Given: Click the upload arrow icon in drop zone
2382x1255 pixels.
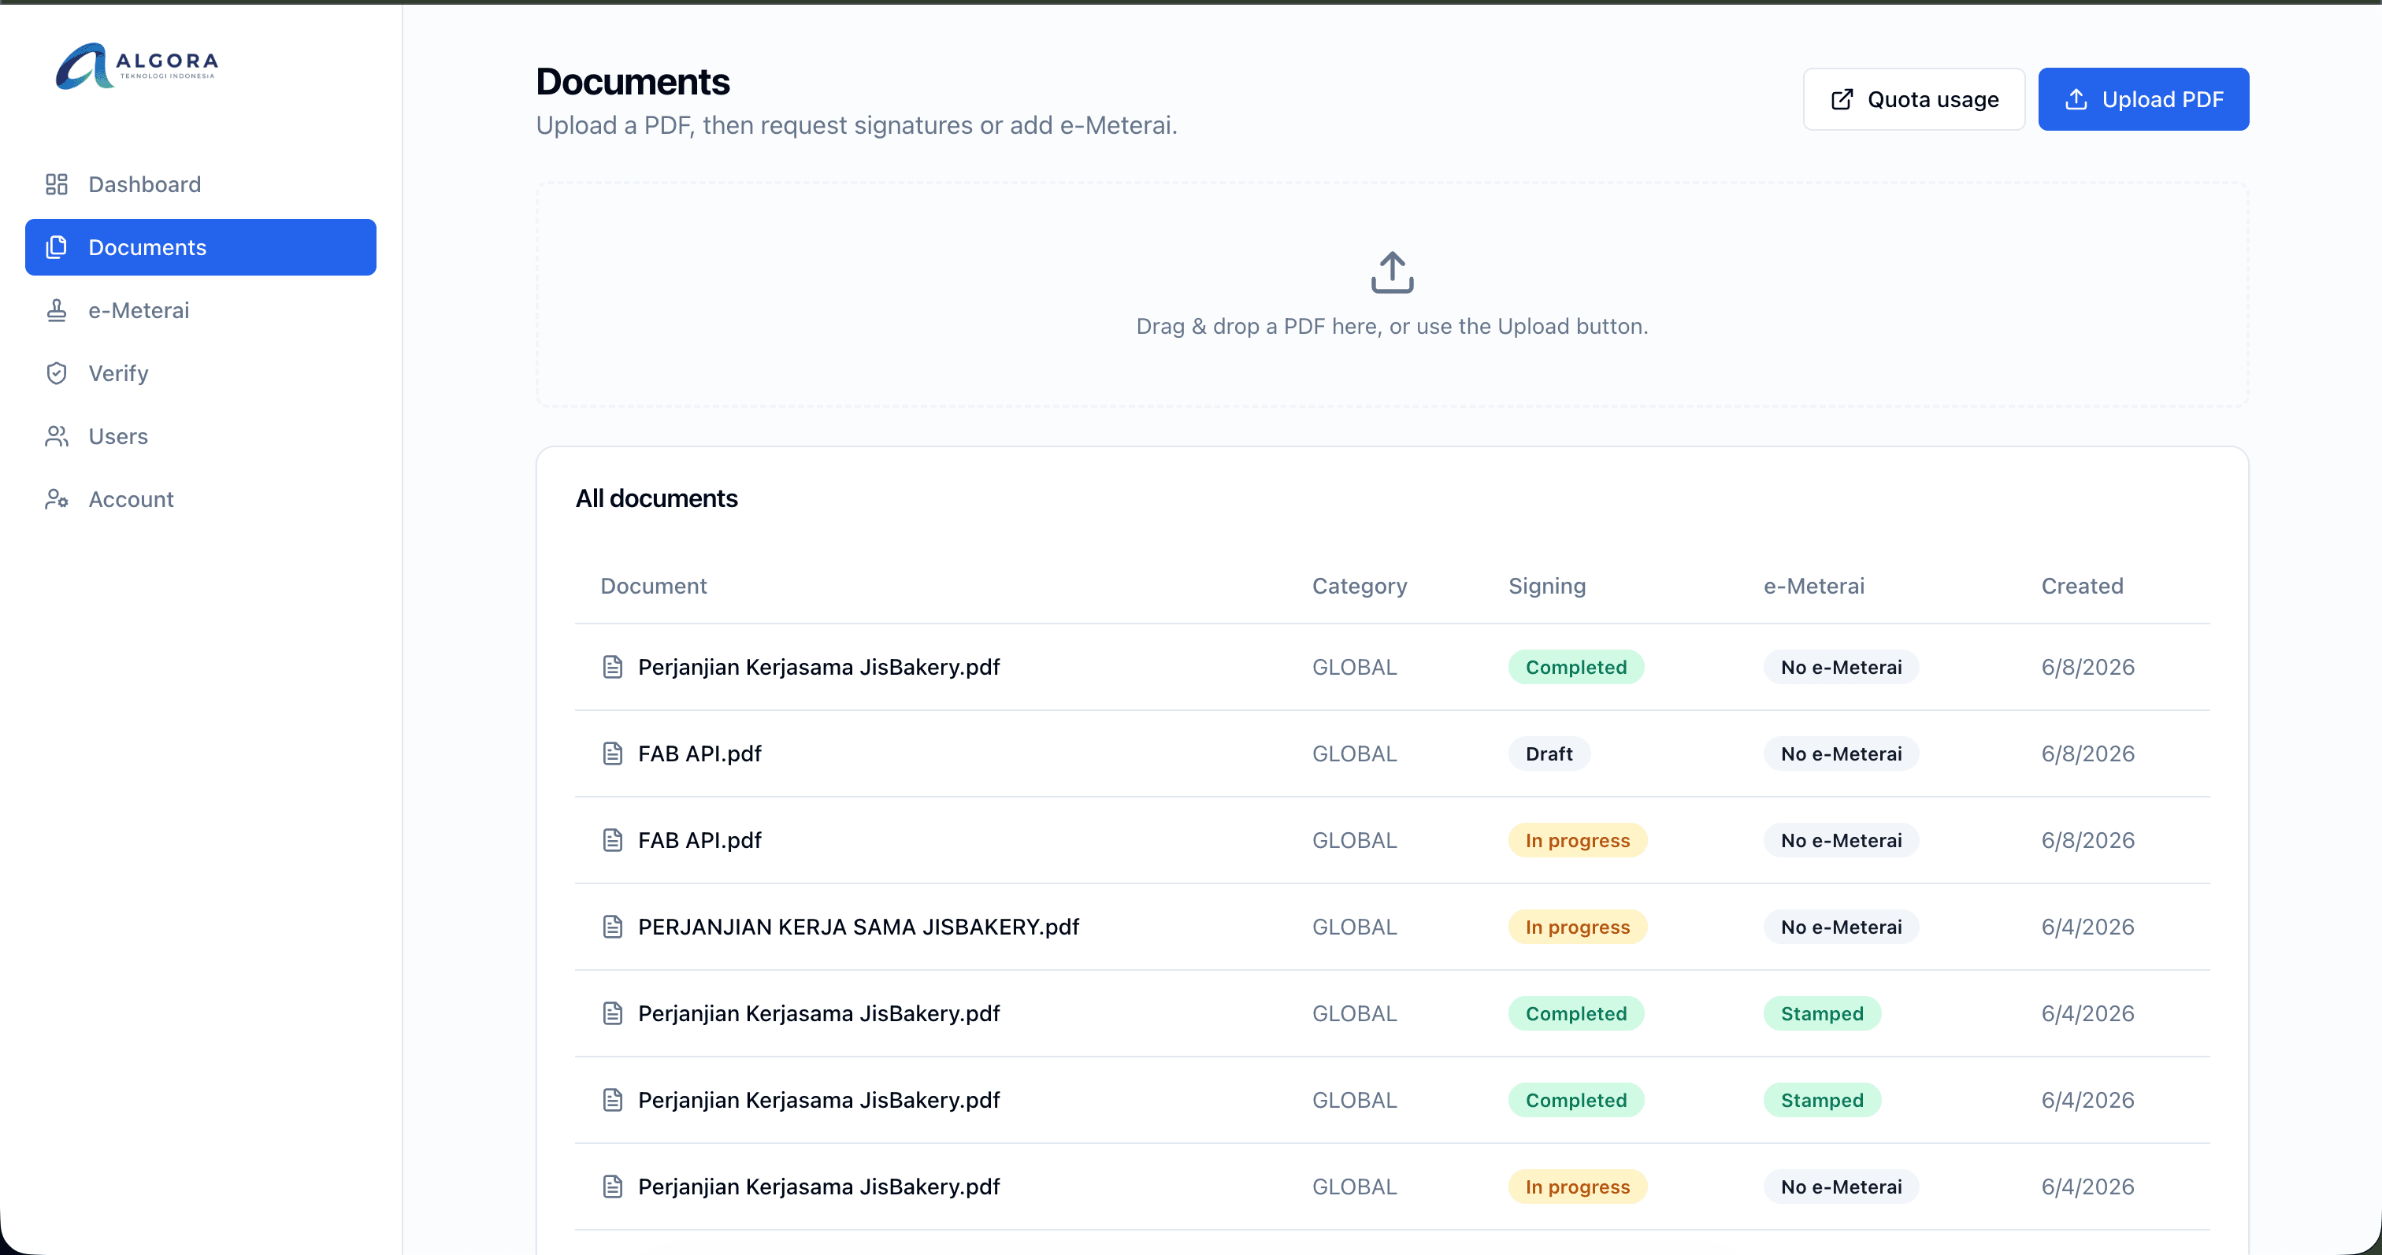Looking at the screenshot, I should click(x=1392, y=272).
